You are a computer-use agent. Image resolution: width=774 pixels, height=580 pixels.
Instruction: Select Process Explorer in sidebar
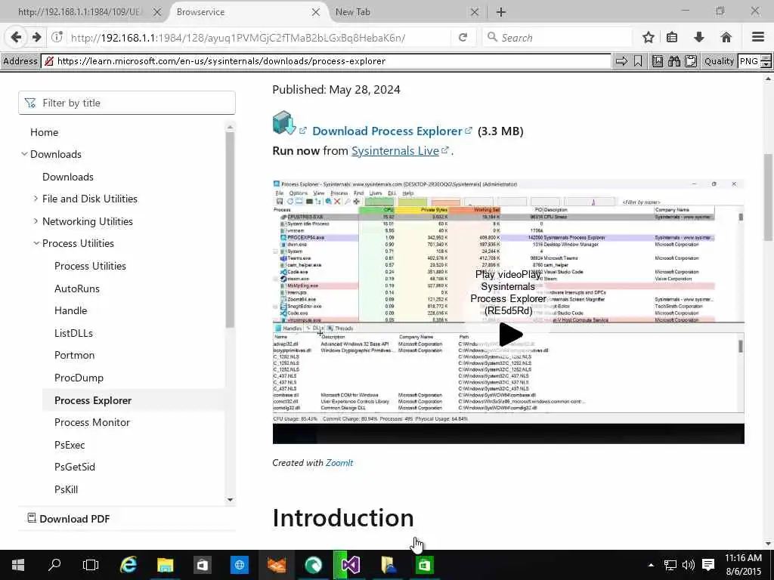click(x=93, y=400)
